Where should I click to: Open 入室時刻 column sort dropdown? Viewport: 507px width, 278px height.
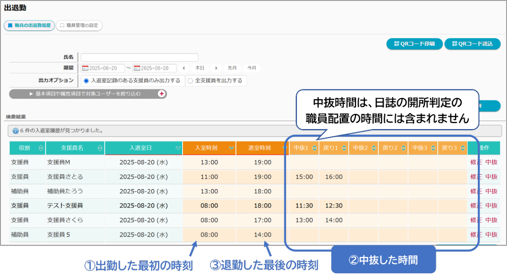[x=231, y=148]
